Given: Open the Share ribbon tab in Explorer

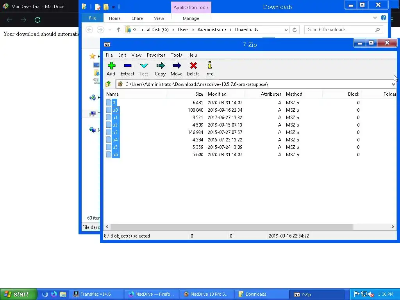Looking at the screenshot, I should (x=137, y=18).
